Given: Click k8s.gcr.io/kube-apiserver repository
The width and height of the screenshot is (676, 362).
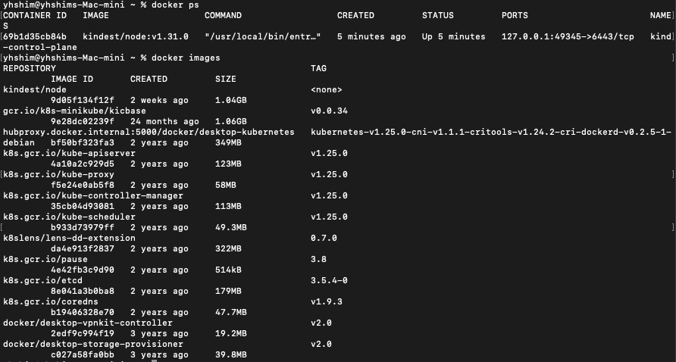Looking at the screenshot, I should pyautogui.click(x=70, y=154).
